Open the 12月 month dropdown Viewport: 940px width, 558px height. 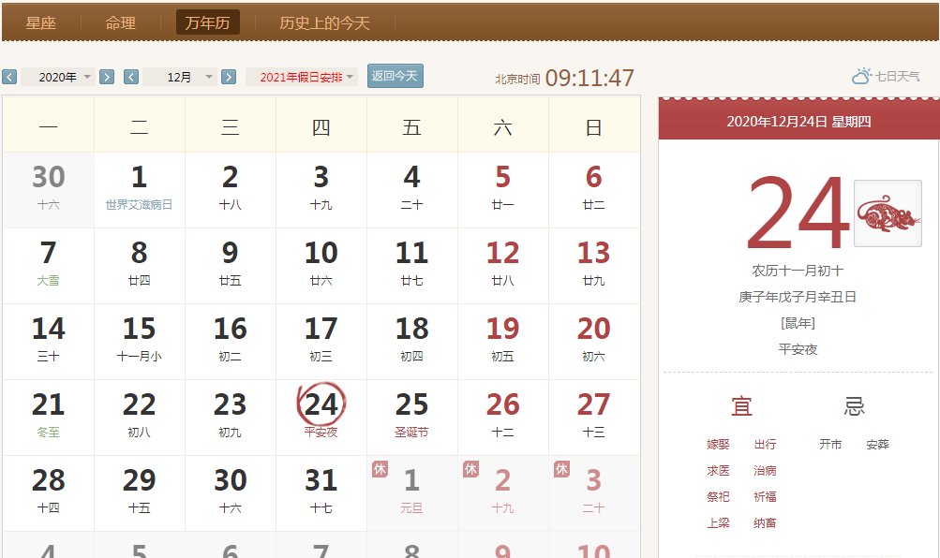pos(180,77)
